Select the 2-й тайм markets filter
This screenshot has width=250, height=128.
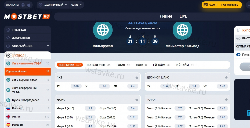click(185, 65)
